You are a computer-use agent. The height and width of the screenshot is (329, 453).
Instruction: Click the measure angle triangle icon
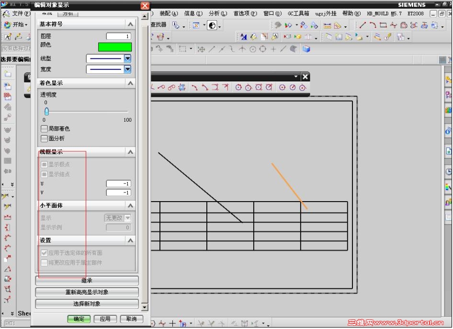pyautogui.click(x=337, y=26)
